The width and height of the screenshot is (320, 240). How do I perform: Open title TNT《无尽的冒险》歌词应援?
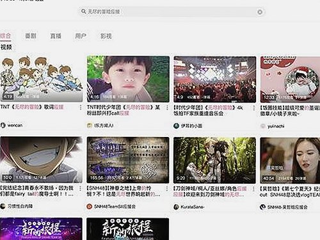click(x=32, y=107)
